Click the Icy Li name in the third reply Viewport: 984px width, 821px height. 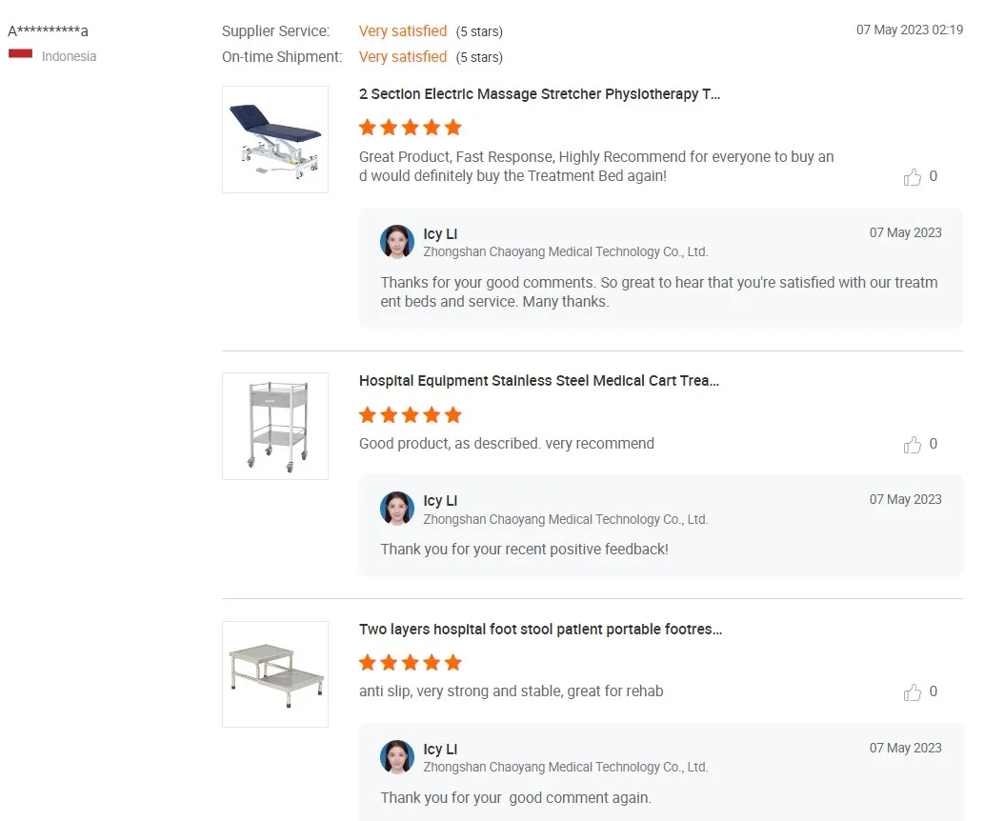[x=440, y=750]
